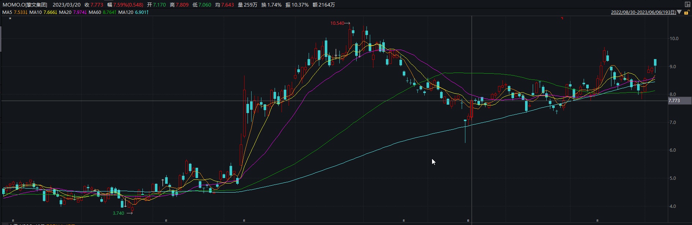
Task: Click the MA20 indicator value
Action: [79, 12]
